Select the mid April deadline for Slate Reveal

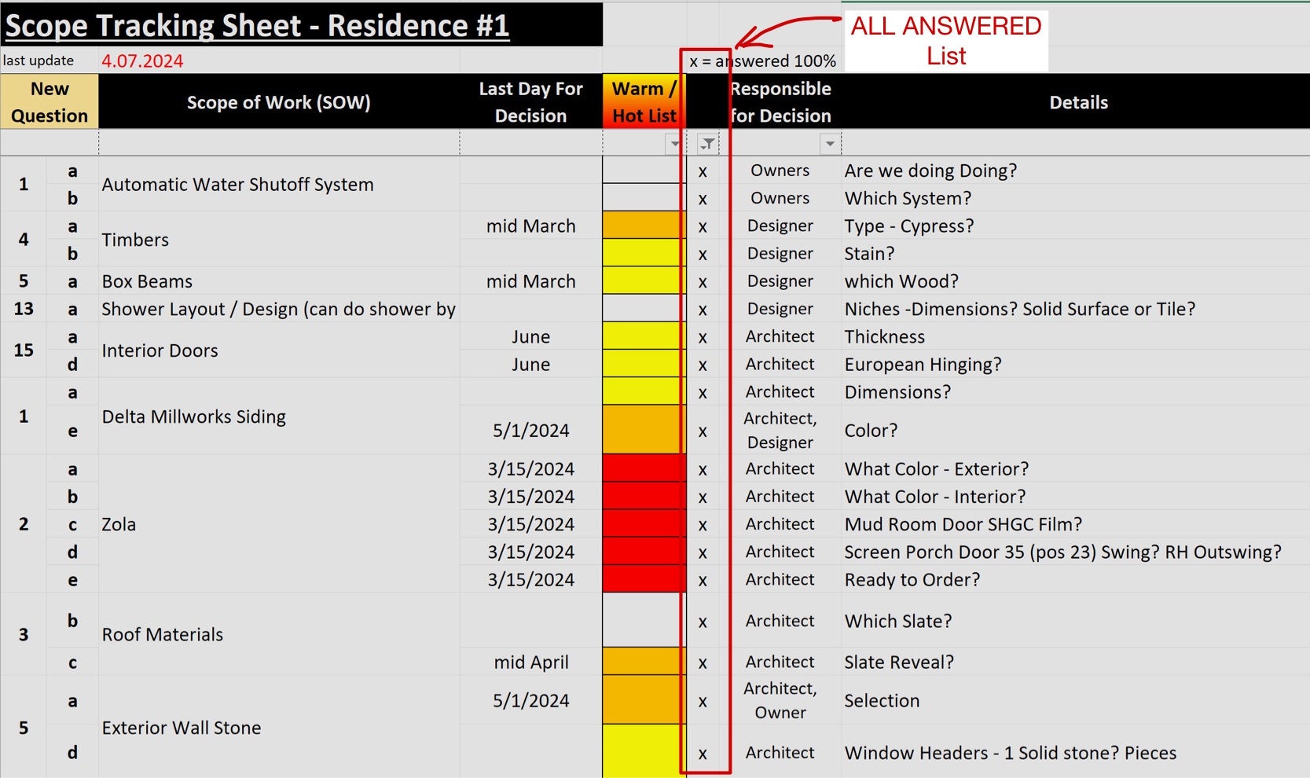click(x=531, y=662)
